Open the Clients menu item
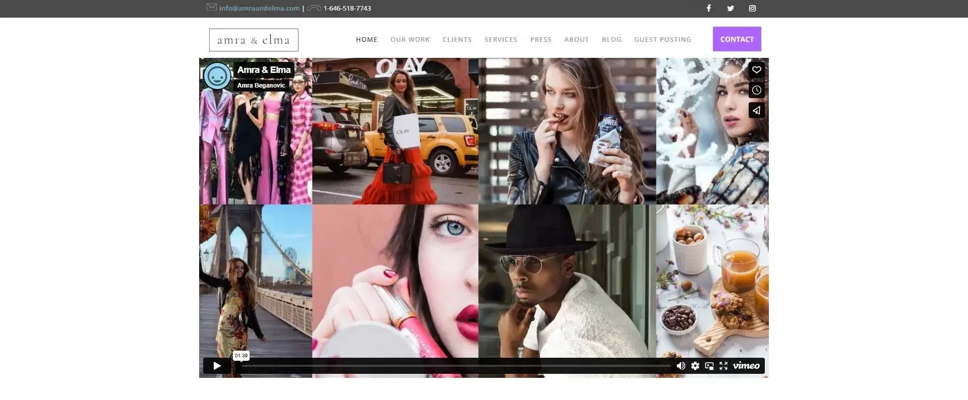This screenshot has width=968, height=400. (457, 39)
